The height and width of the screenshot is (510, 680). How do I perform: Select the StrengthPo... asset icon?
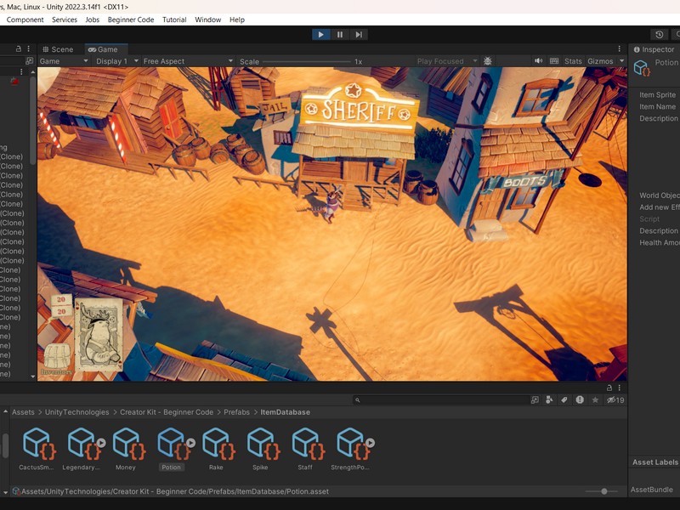[x=353, y=444]
